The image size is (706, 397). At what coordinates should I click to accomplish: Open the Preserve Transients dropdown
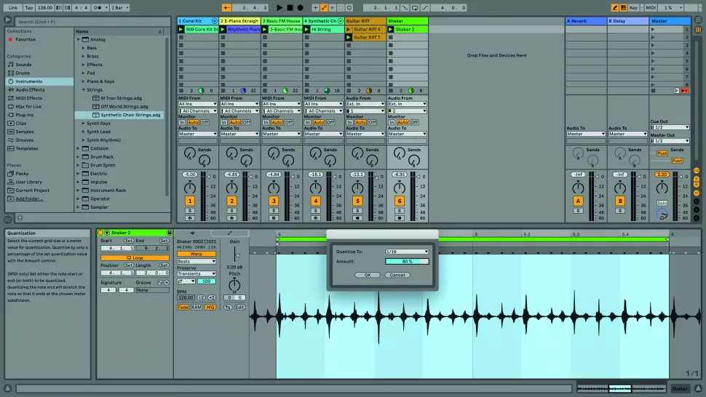197,274
